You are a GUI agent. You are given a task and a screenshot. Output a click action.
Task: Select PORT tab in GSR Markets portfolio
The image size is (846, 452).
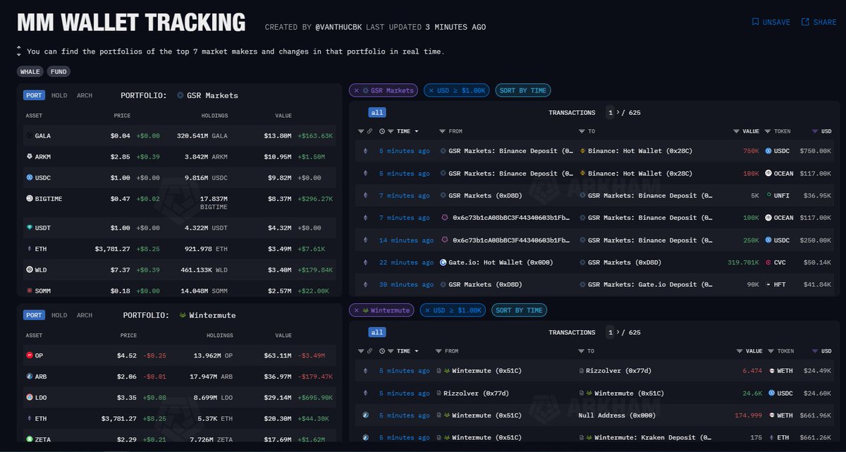pos(34,95)
